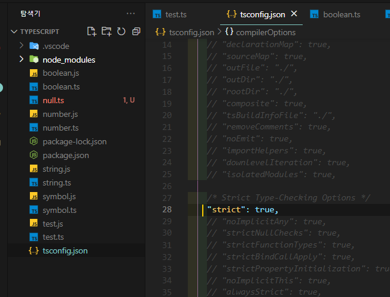Click the commented "alwaysStrict" line

coord(264,292)
